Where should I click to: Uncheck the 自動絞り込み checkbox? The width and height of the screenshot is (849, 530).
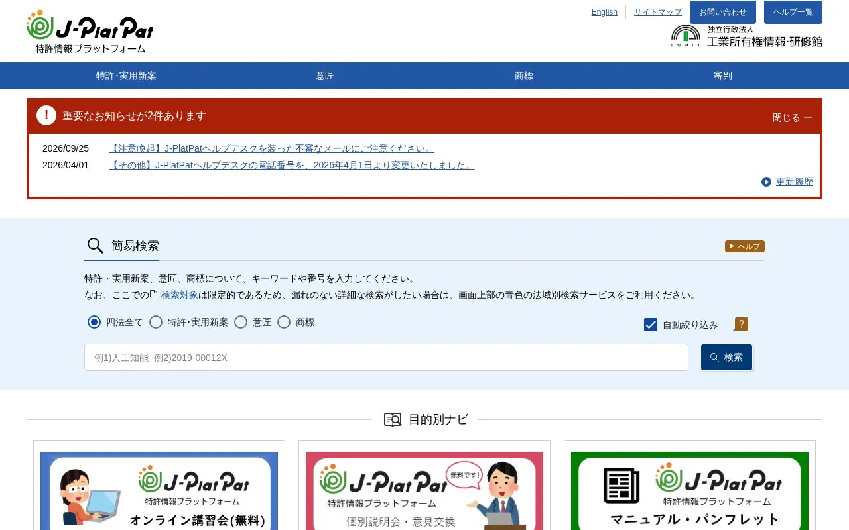[x=651, y=325]
